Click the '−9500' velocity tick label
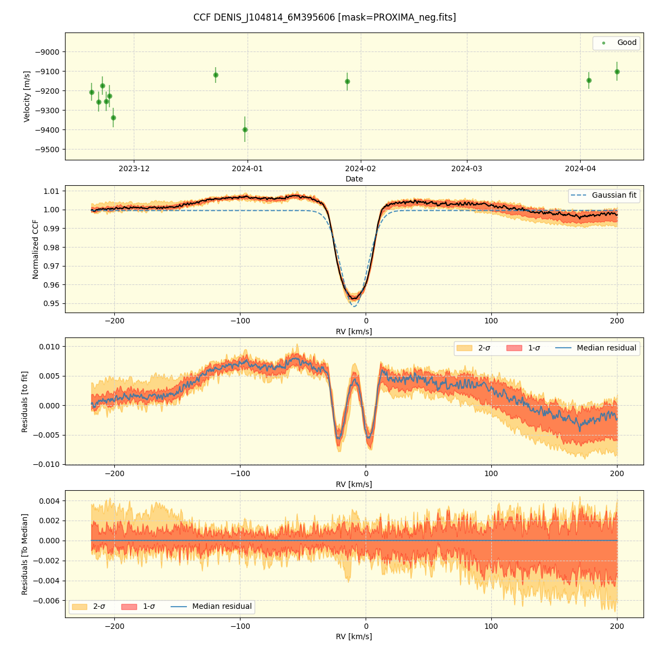Viewport: 650px width, 650px height. click(48, 149)
